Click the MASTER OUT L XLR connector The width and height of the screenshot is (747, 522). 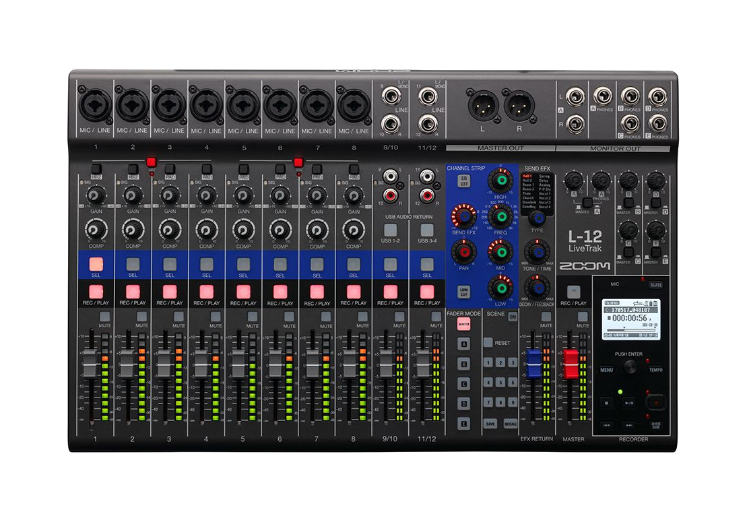(482, 106)
